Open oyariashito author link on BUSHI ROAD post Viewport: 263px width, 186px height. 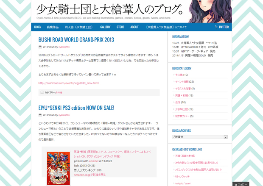pyautogui.click(x=64, y=47)
